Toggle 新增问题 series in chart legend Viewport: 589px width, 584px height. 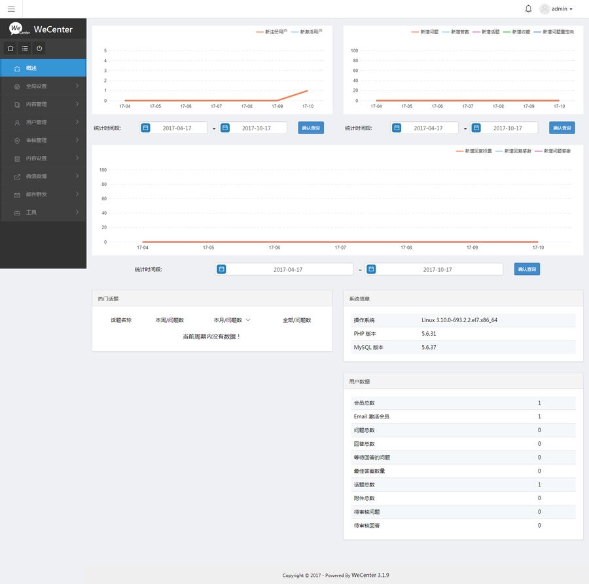pyautogui.click(x=425, y=31)
